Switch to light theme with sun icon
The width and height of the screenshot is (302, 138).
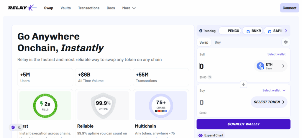pyautogui.click(x=13, y=127)
